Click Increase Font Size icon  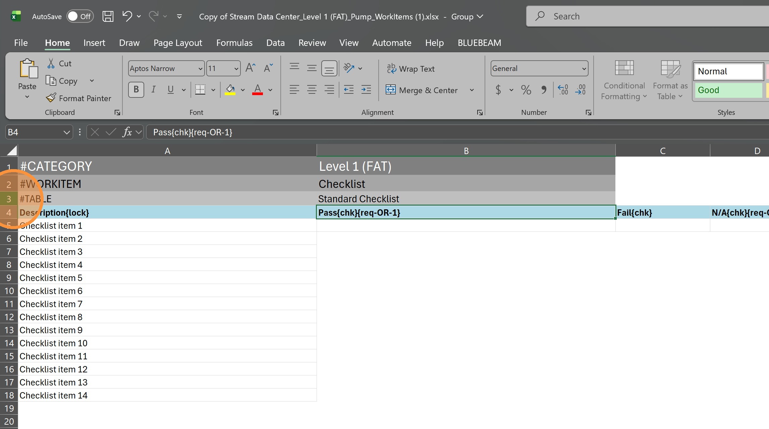click(x=251, y=68)
